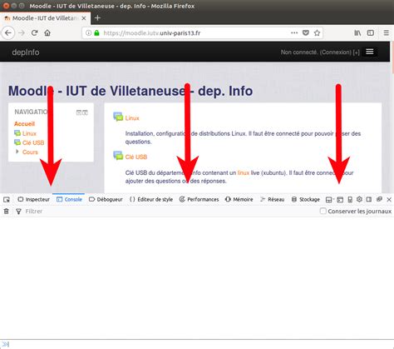Focus the Filtrer console filter field
This screenshot has width=394, height=349.
point(166,212)
